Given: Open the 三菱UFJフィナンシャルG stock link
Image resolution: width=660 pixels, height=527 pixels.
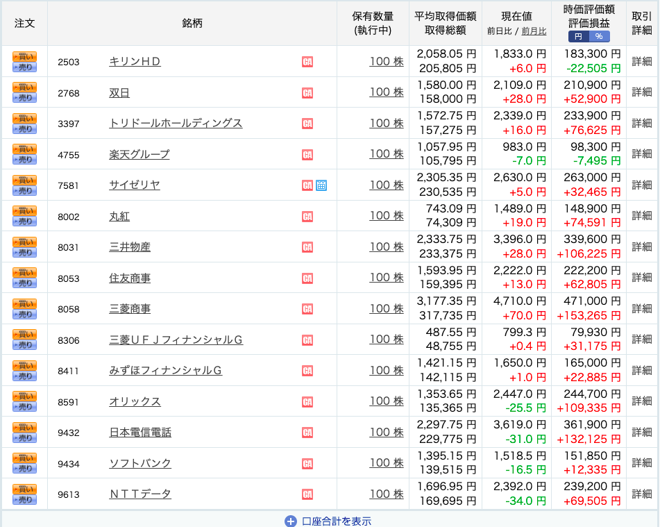Looking at the screenshot, I should [x=176, y=340].
